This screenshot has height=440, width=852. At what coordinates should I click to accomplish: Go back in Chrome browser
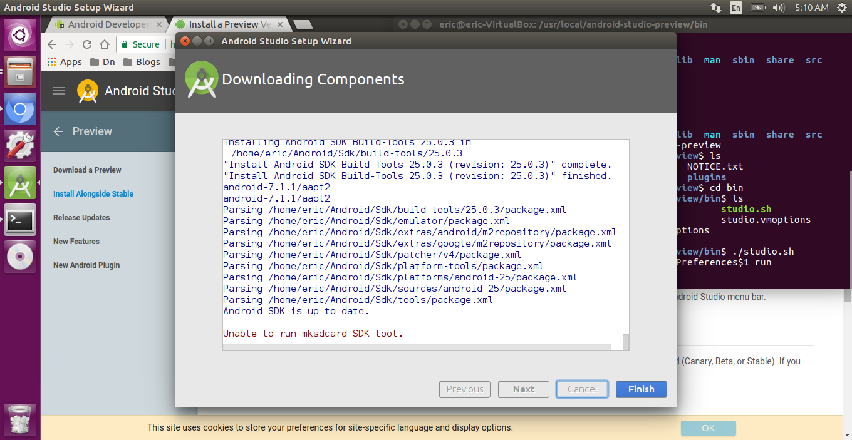point(52,44)
